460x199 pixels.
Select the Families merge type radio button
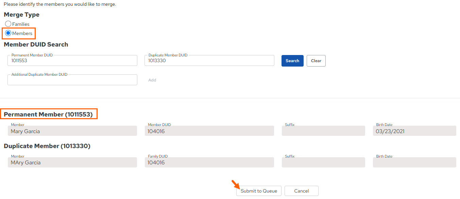pyautogui.click(x=8, y=24)
